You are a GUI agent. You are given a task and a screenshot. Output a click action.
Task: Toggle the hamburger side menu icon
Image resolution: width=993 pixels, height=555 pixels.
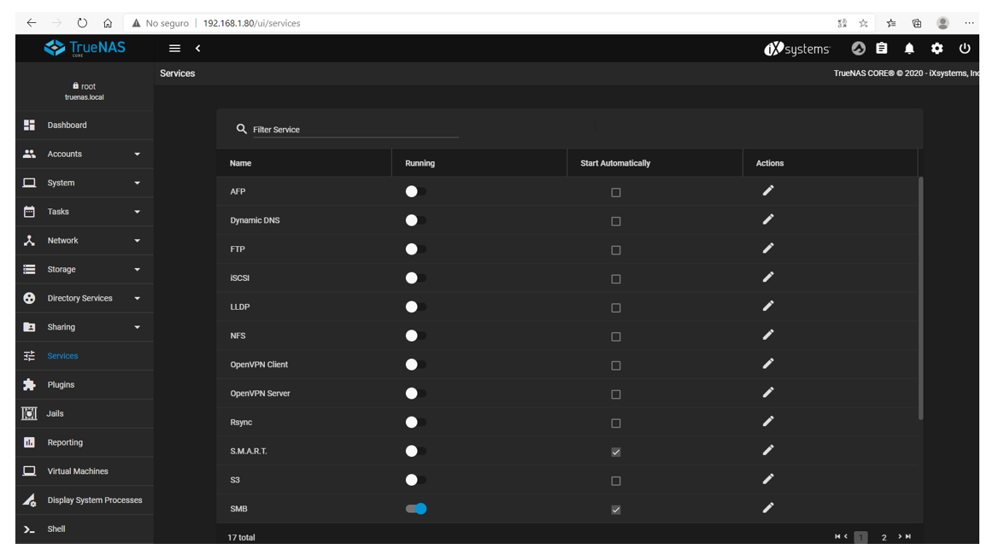tap(175, 48)
